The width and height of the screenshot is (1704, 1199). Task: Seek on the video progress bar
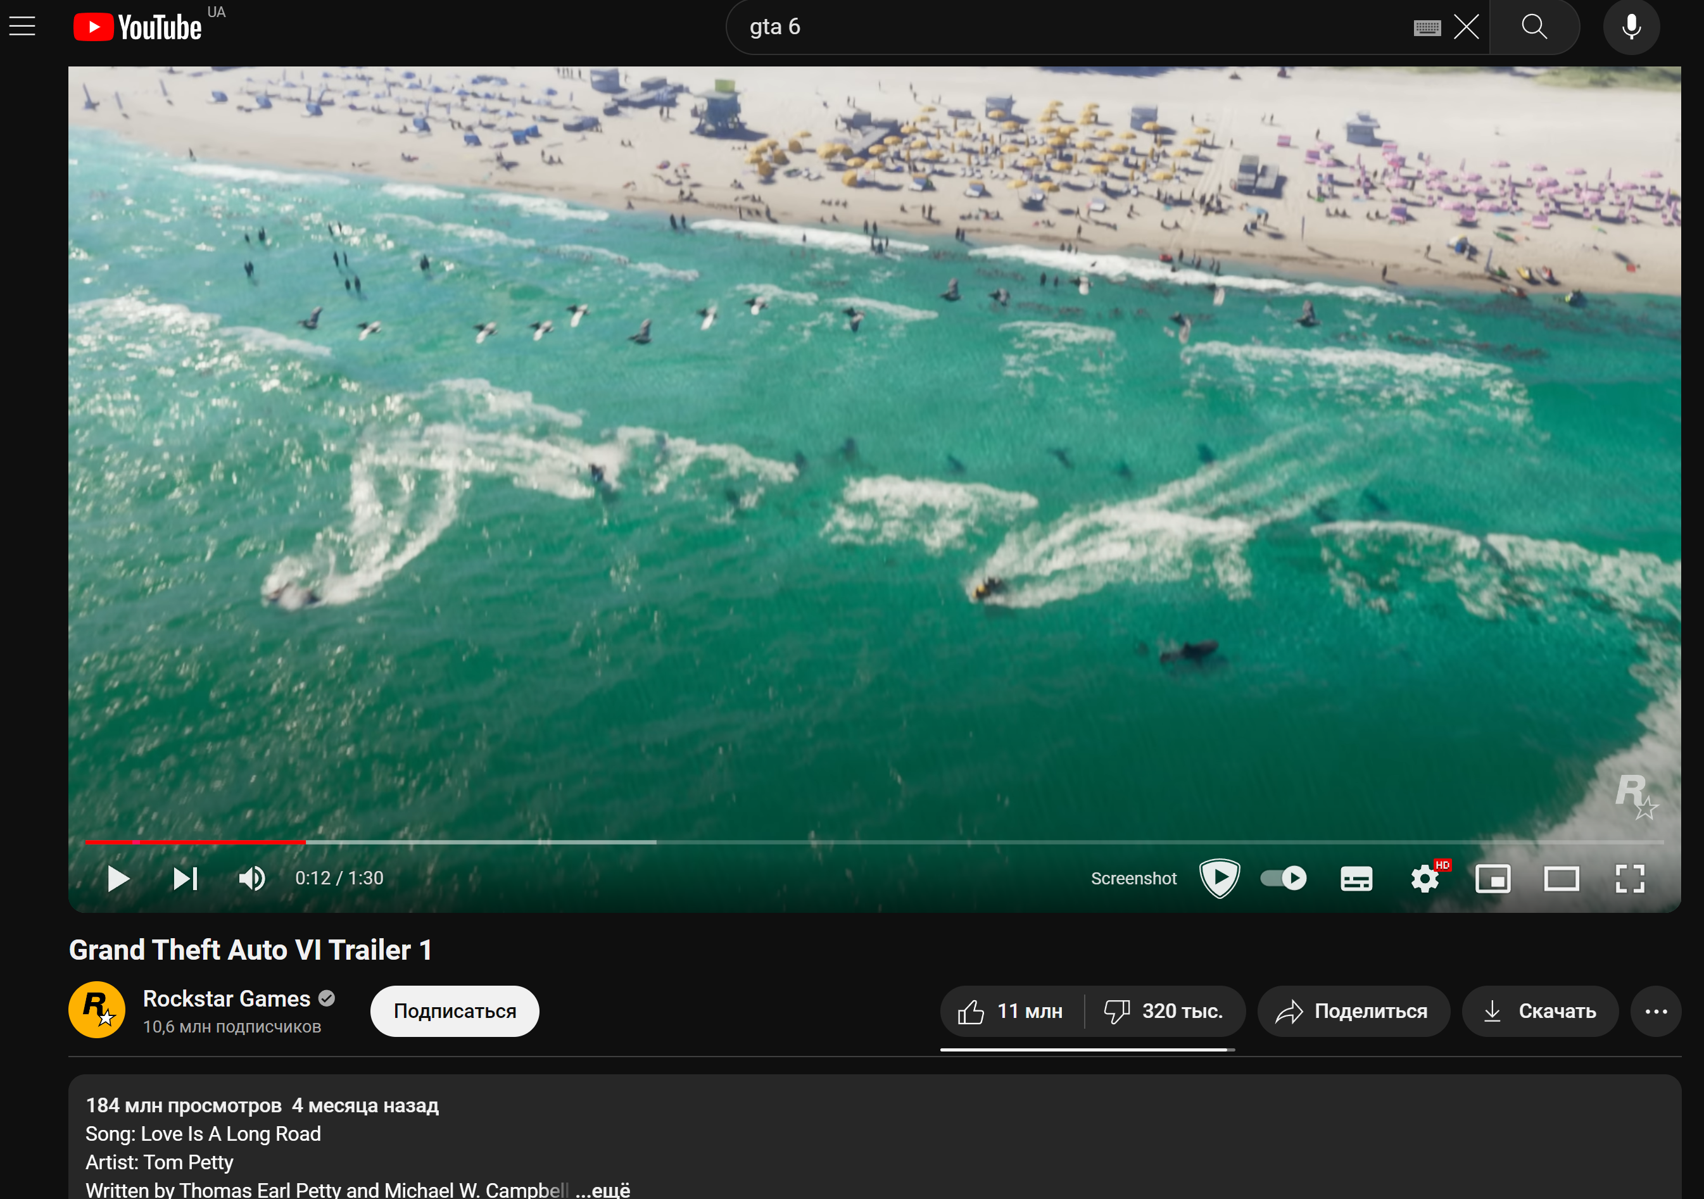point(890,842)
